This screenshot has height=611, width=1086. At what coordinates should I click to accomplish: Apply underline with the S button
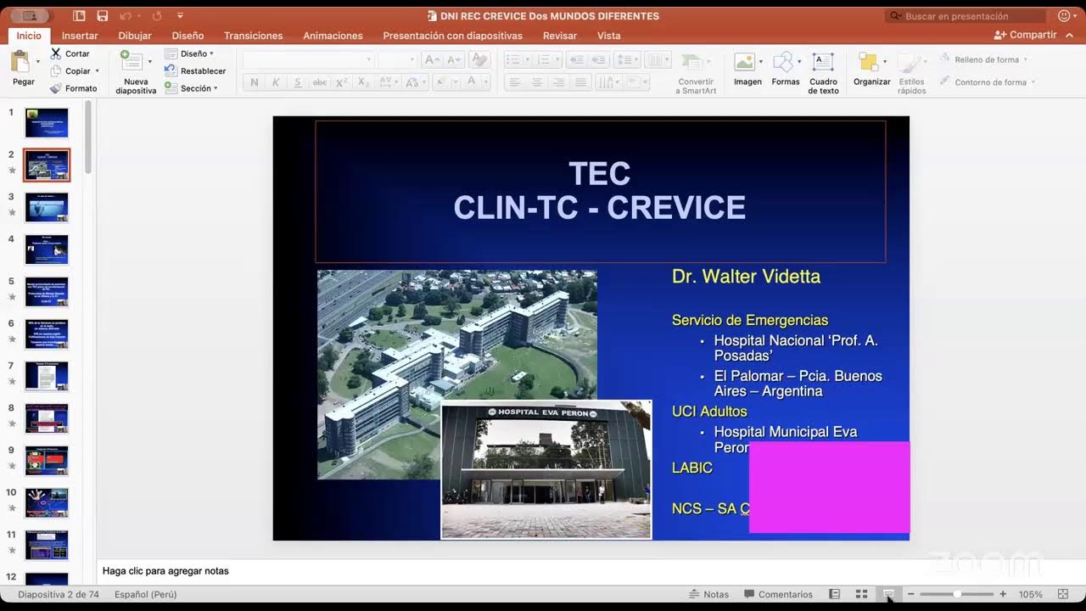(297, 82)
